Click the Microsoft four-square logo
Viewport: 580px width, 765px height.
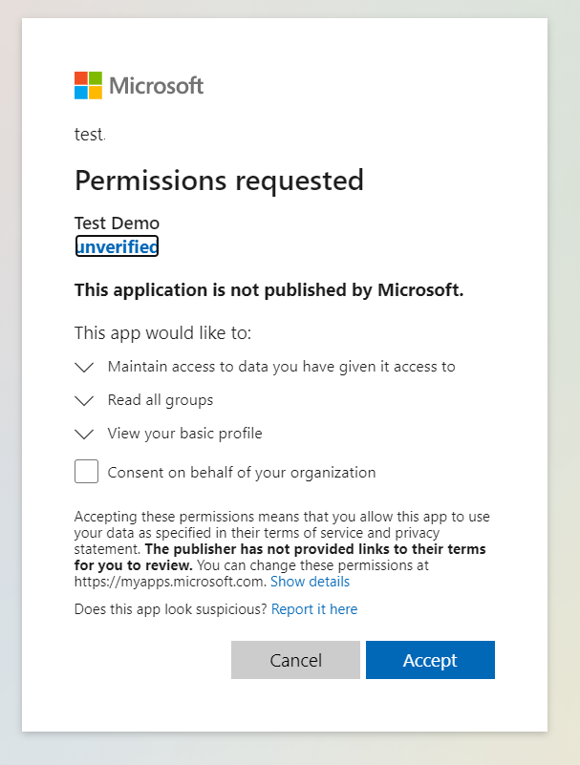pos(88,85)
